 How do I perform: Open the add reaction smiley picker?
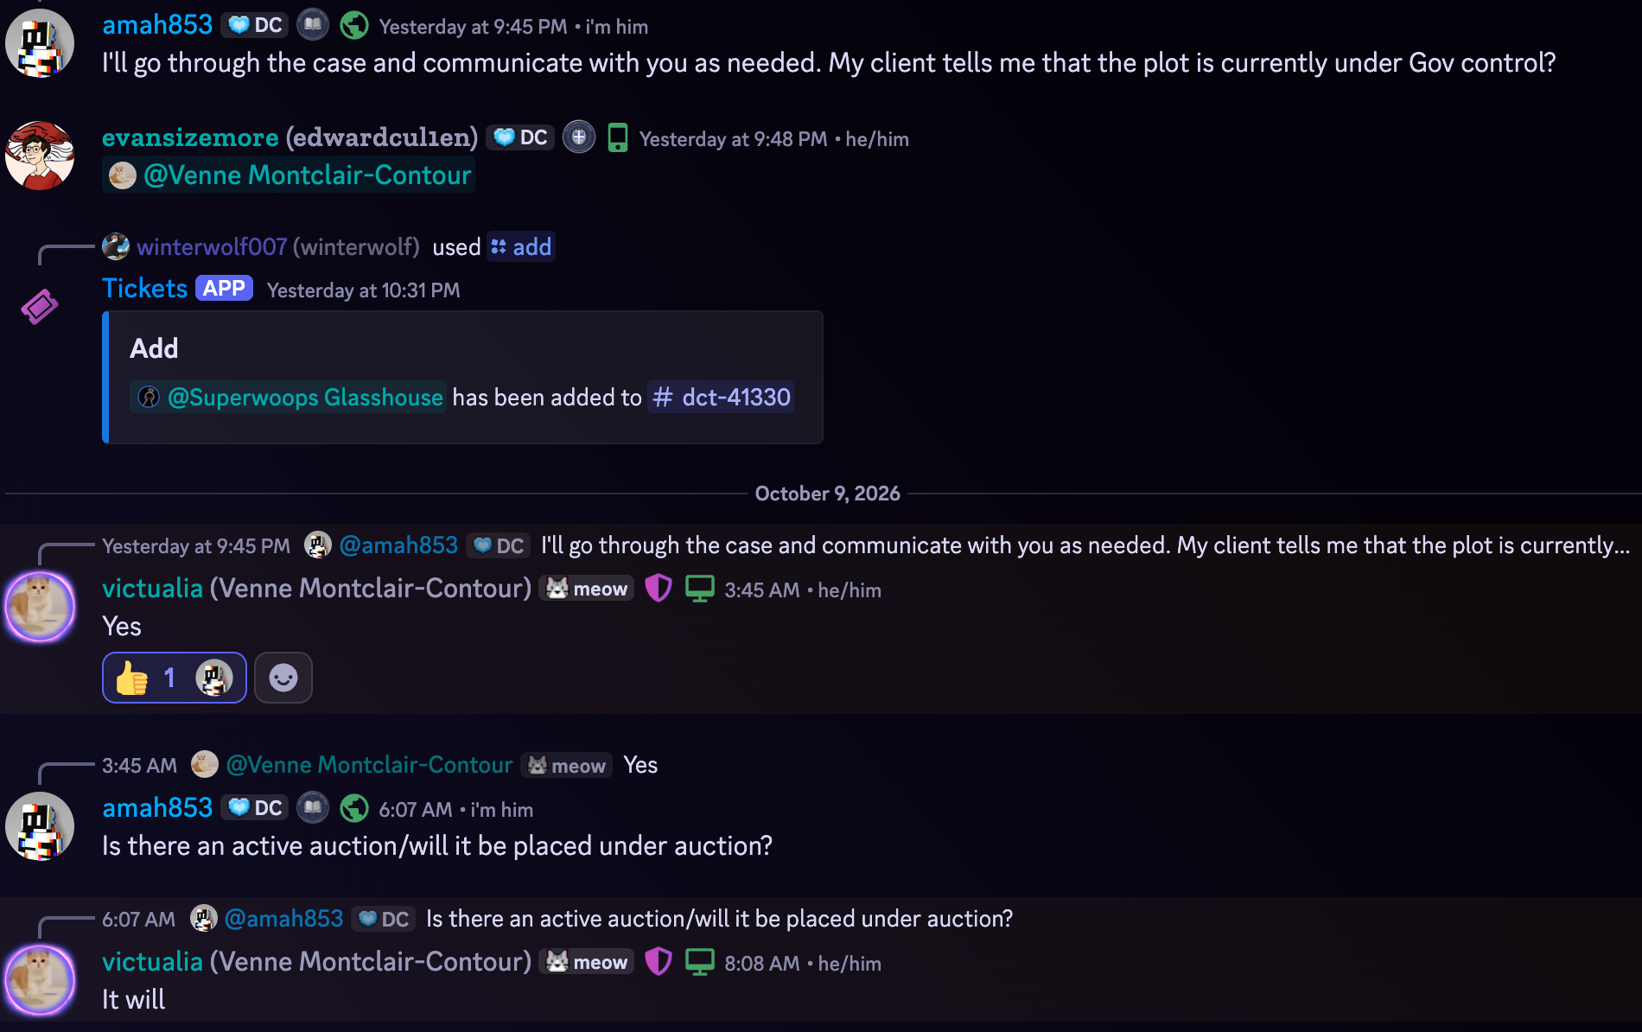tap(283, 678)
